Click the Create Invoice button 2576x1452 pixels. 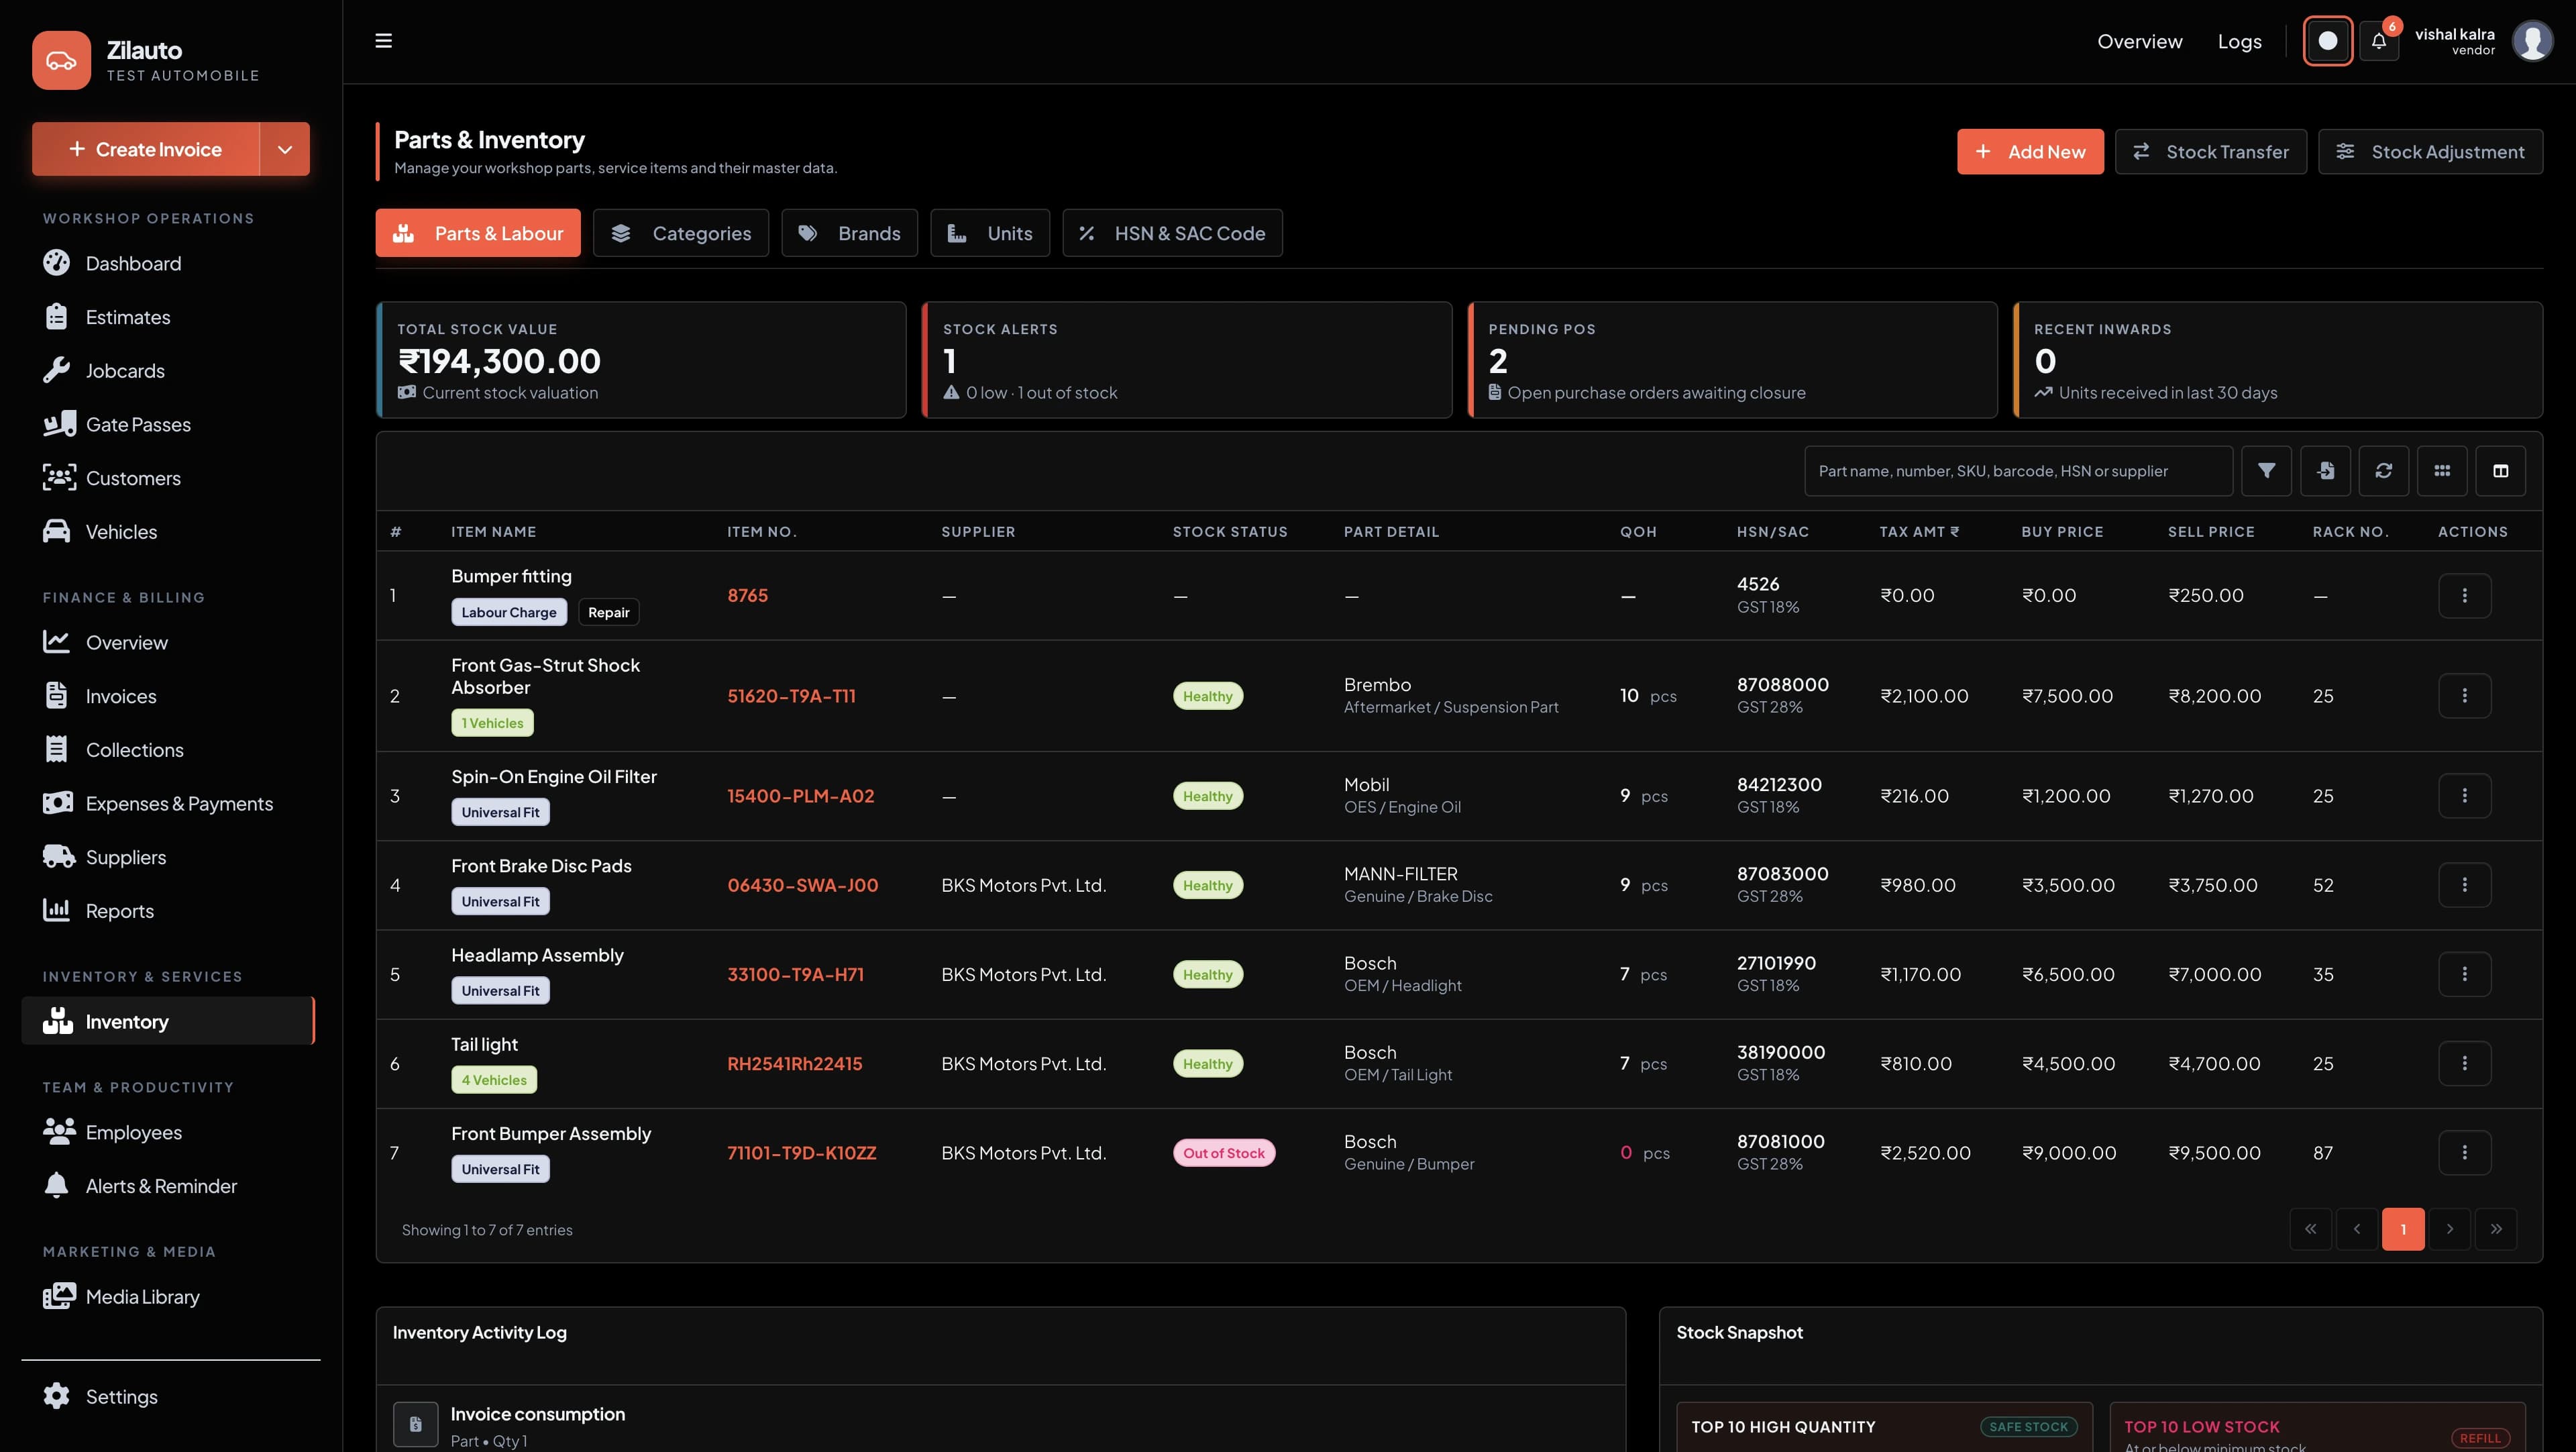[146, 149]
